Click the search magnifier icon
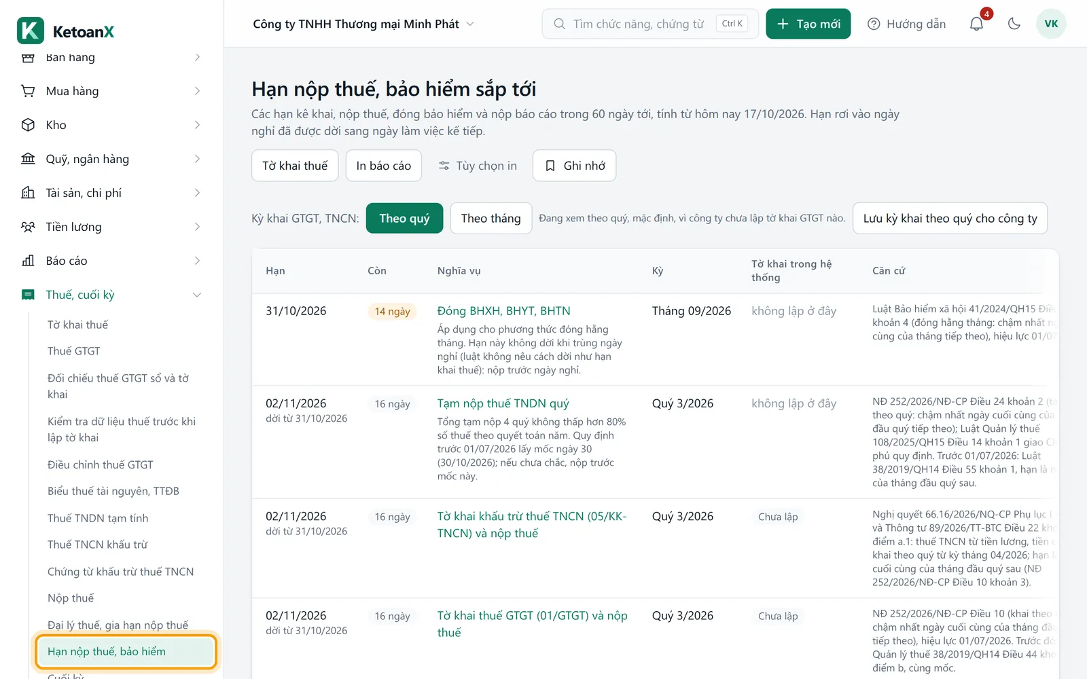Viewport: 1087px width, 679px height. 559,24
